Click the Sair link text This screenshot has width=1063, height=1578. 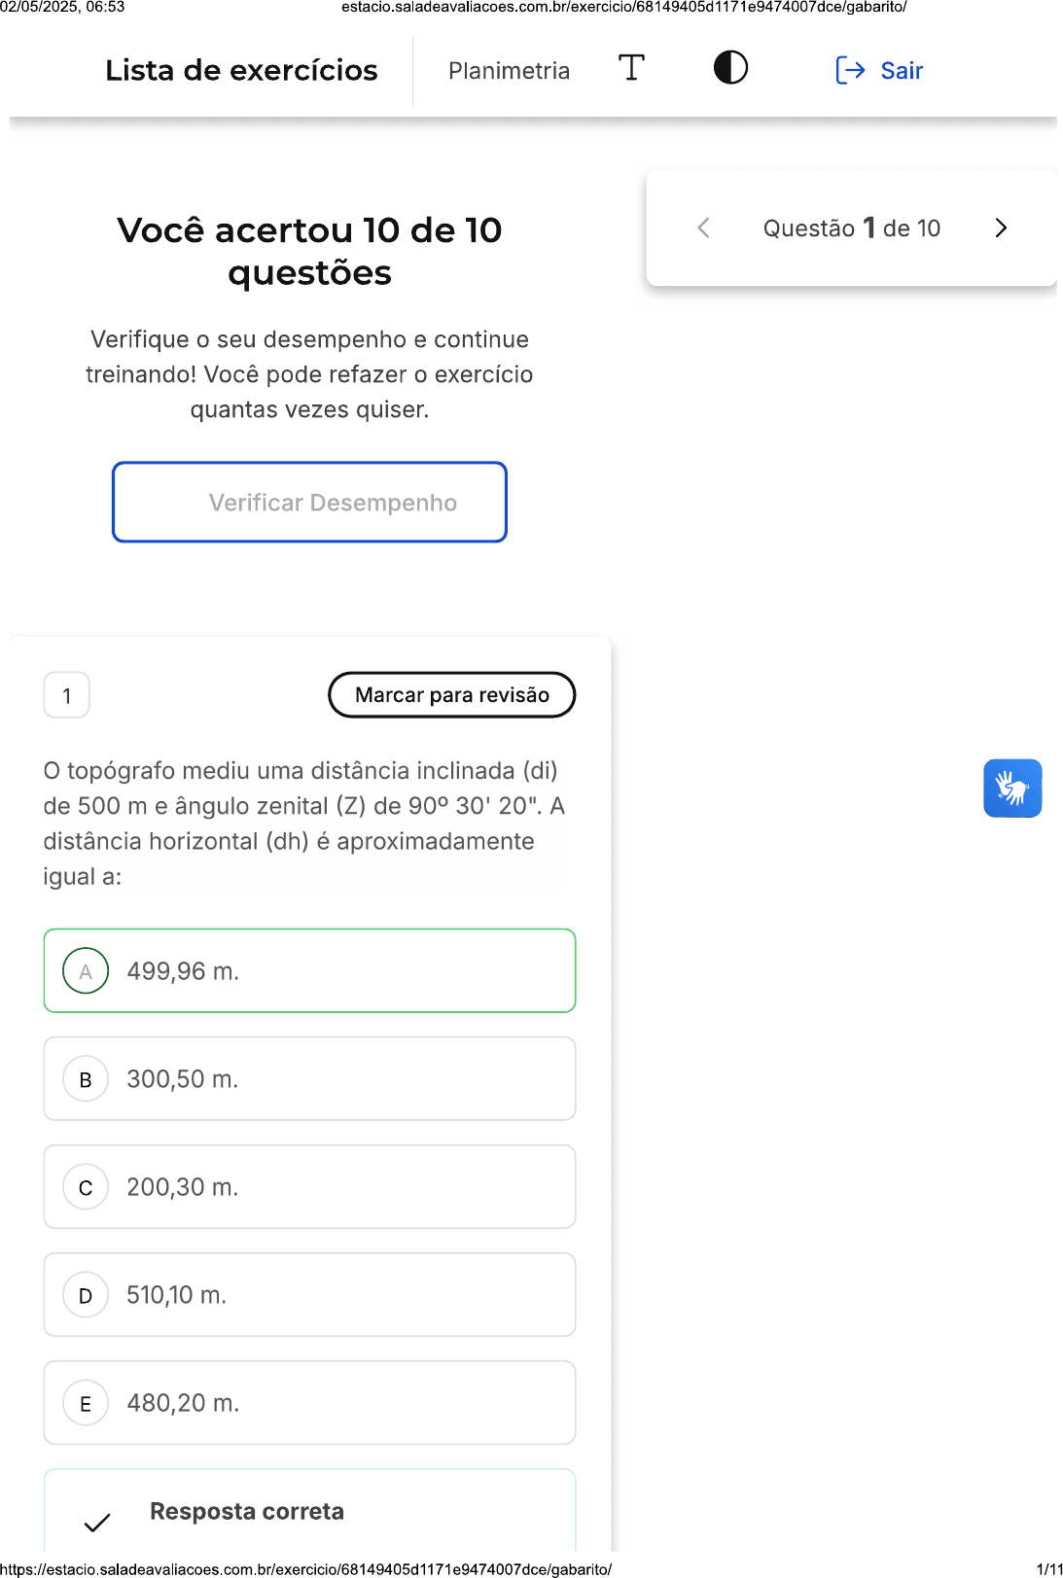click(x=902, y=71)
